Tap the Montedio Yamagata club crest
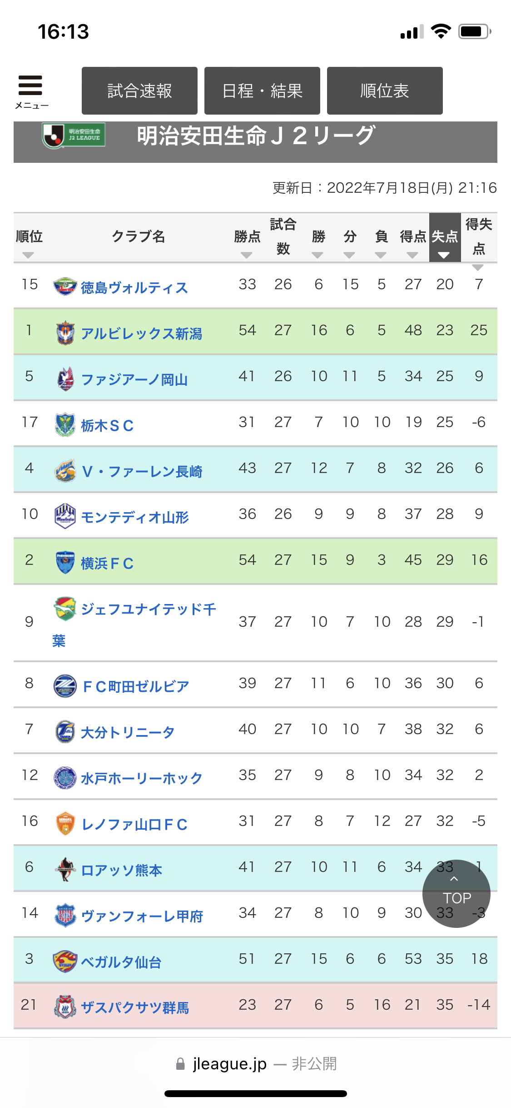This screenshot has height=1108, width=511. (65, 516)
